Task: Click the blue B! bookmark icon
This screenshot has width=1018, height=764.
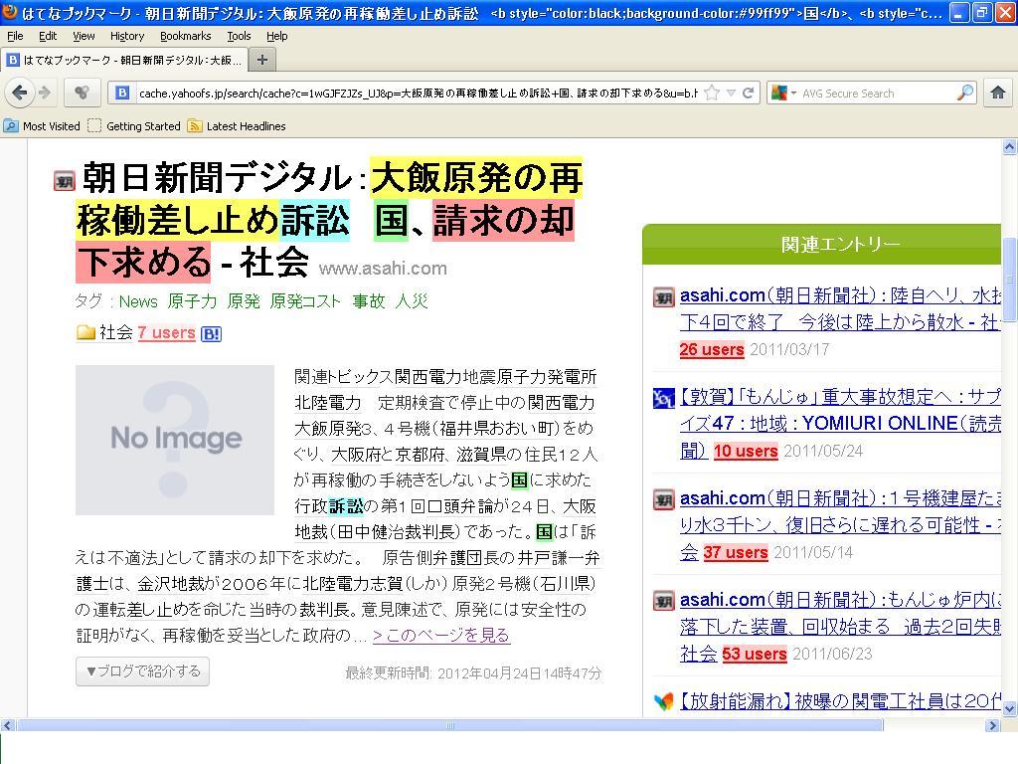Action: (211, 334)
